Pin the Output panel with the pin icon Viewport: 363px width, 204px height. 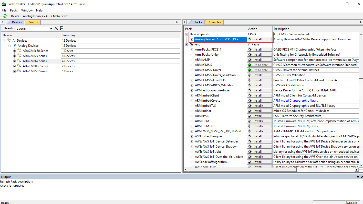[358, 177]
